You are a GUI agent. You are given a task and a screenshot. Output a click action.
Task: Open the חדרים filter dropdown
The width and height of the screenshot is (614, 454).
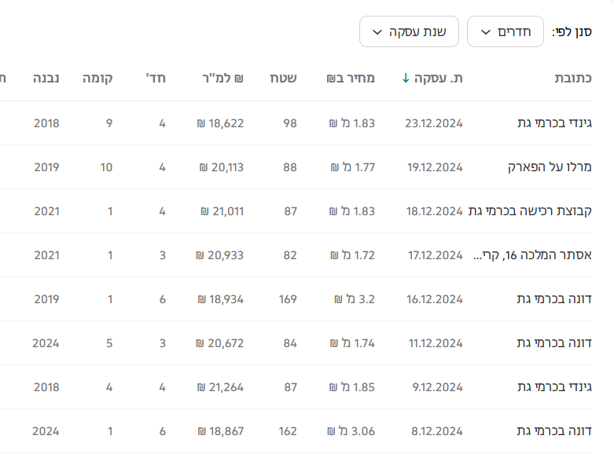coord(505,32)
